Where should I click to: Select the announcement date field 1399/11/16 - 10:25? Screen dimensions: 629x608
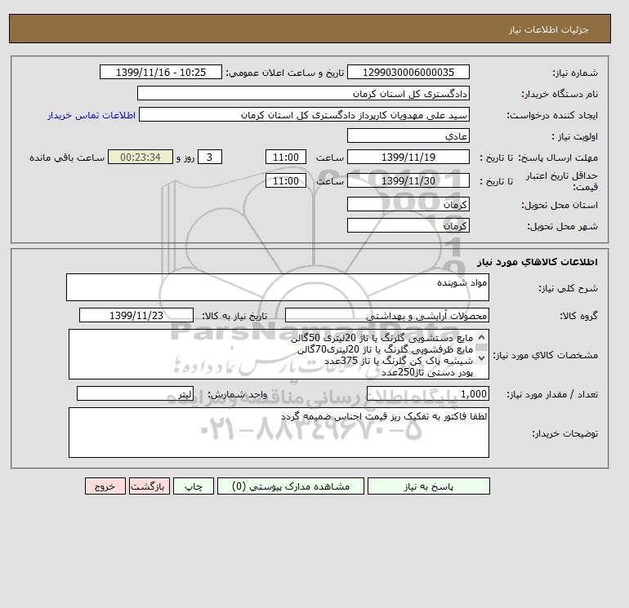pos(160,72)
